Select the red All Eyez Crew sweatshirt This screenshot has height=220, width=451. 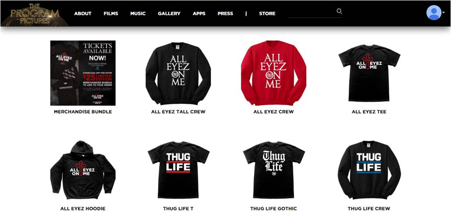click(274, 73)
